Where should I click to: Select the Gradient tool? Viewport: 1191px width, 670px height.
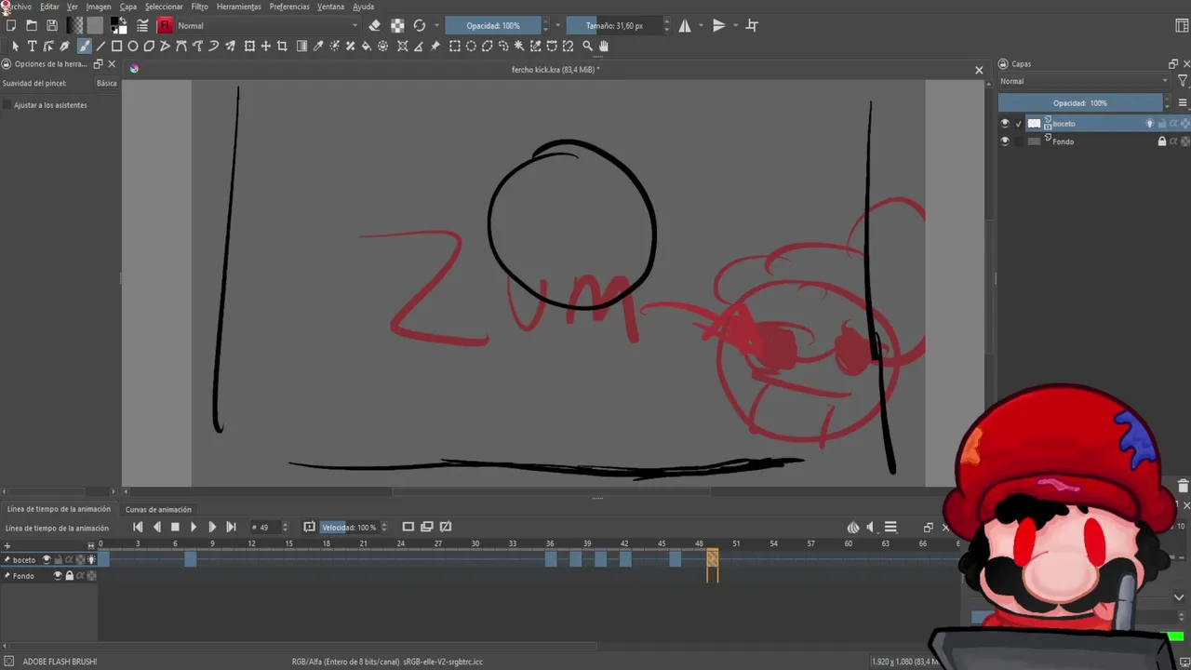[x=301, y=46]
